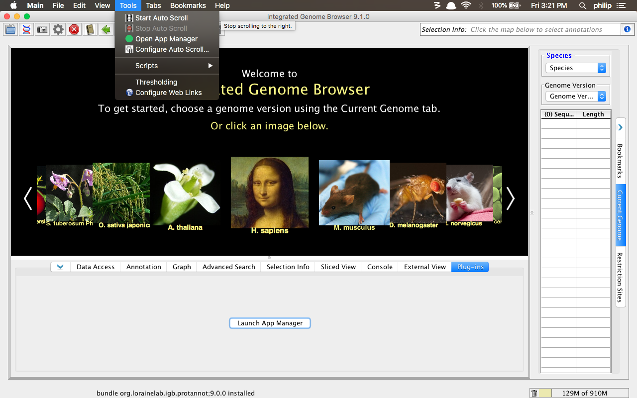The height and width of the screenshot is (398, 637).
Task: Click bundle protannot installed status text
Action: [176, 393]
